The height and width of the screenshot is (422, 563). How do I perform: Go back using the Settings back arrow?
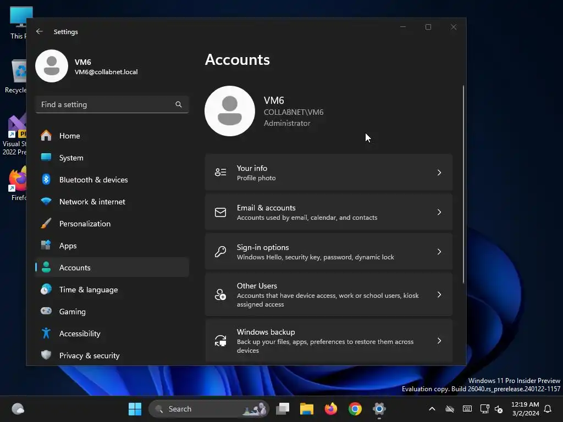(x=40, y=31)
